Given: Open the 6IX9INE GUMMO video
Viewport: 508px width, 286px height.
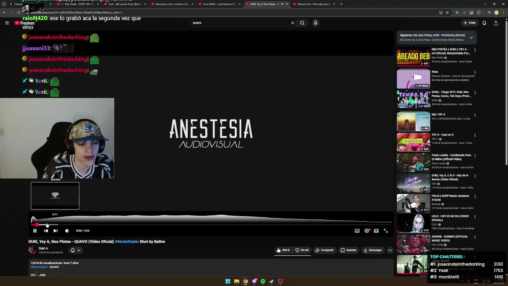Looking at the screenshot, I should [x=413, y=244].
